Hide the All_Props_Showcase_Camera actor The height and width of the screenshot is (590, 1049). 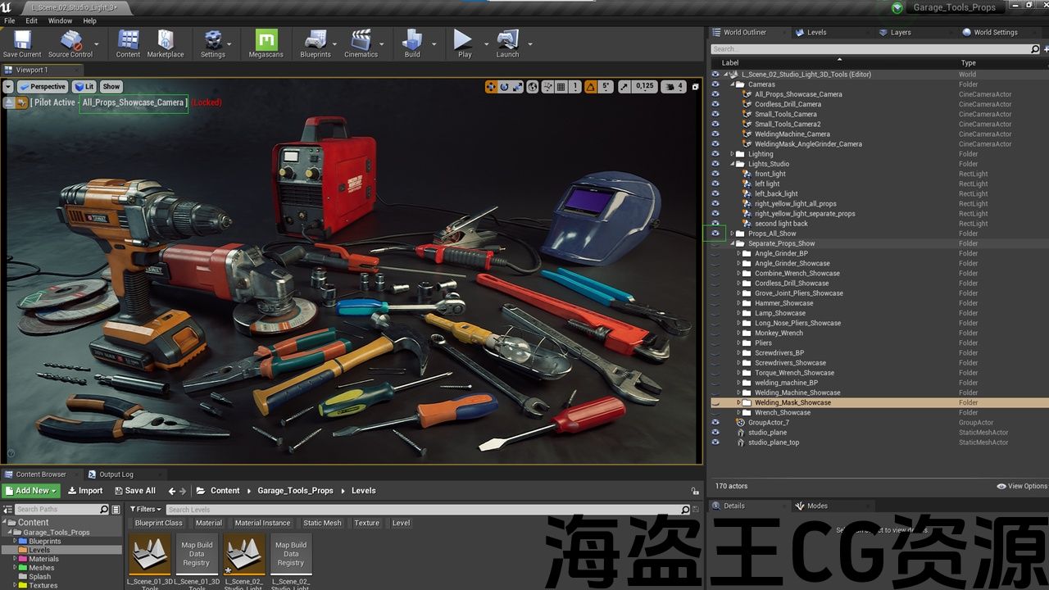pyautogui.click(x=715, y=94)
